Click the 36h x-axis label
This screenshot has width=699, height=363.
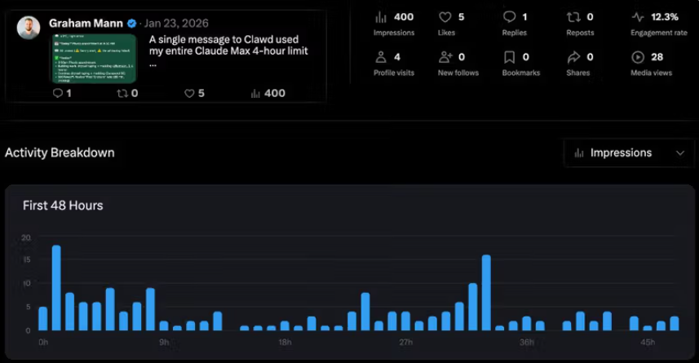pyautogui.click(x=526, y=342)
